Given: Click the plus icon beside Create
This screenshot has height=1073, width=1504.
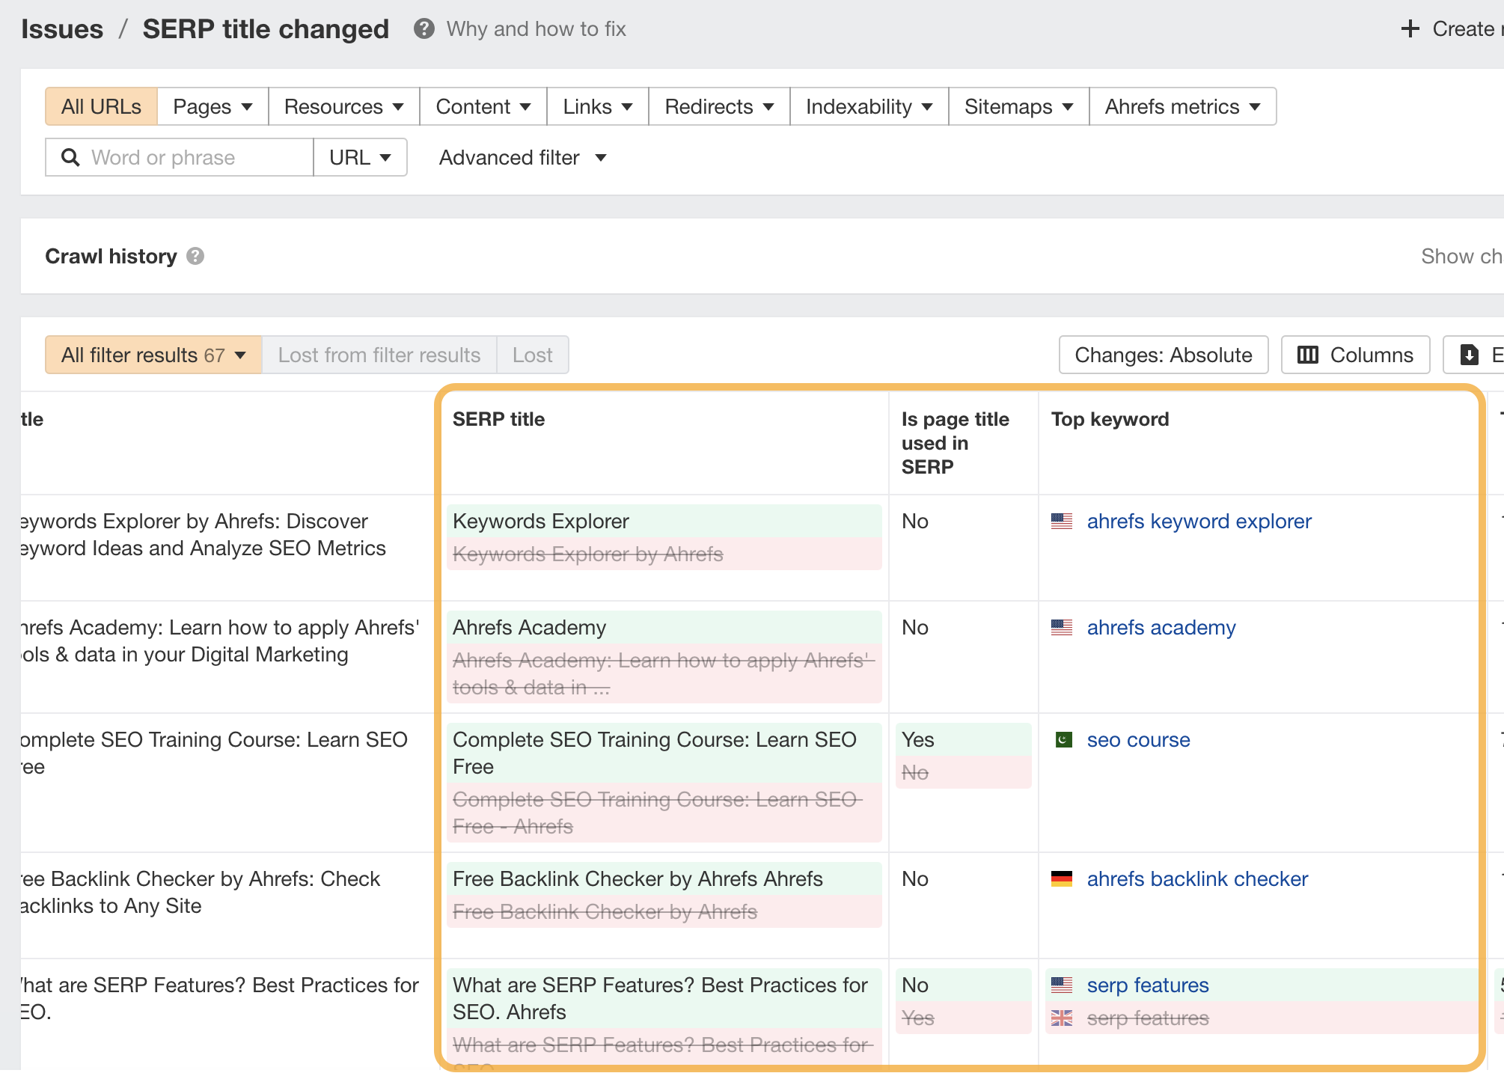Looking at the screenshot, I should [1410, 29].
